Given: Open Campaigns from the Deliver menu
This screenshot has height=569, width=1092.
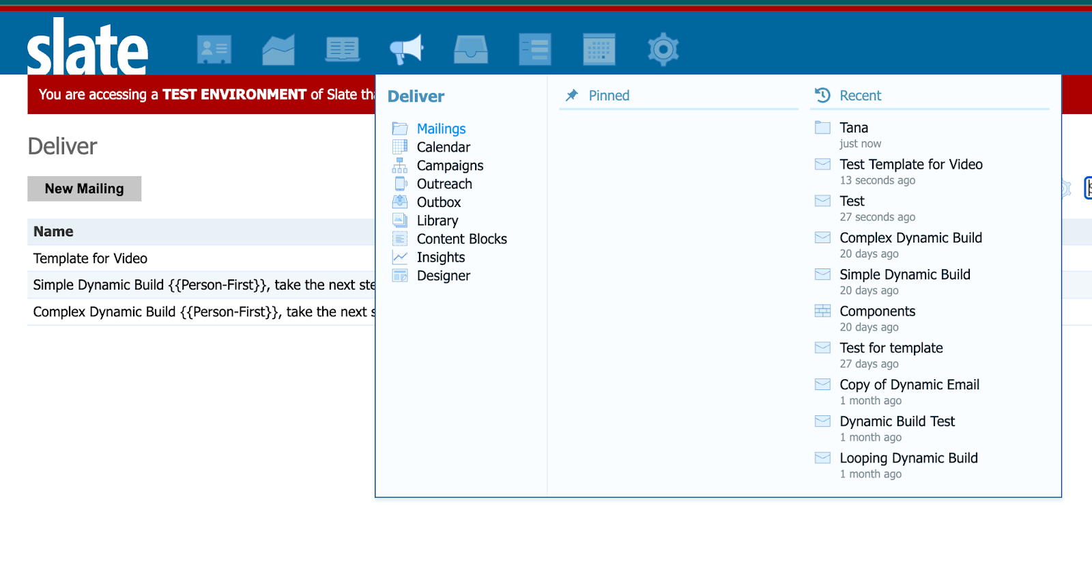Looking at the screenshot, I should [450, 165].
